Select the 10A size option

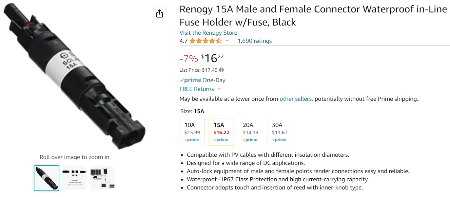pos(192,132)
